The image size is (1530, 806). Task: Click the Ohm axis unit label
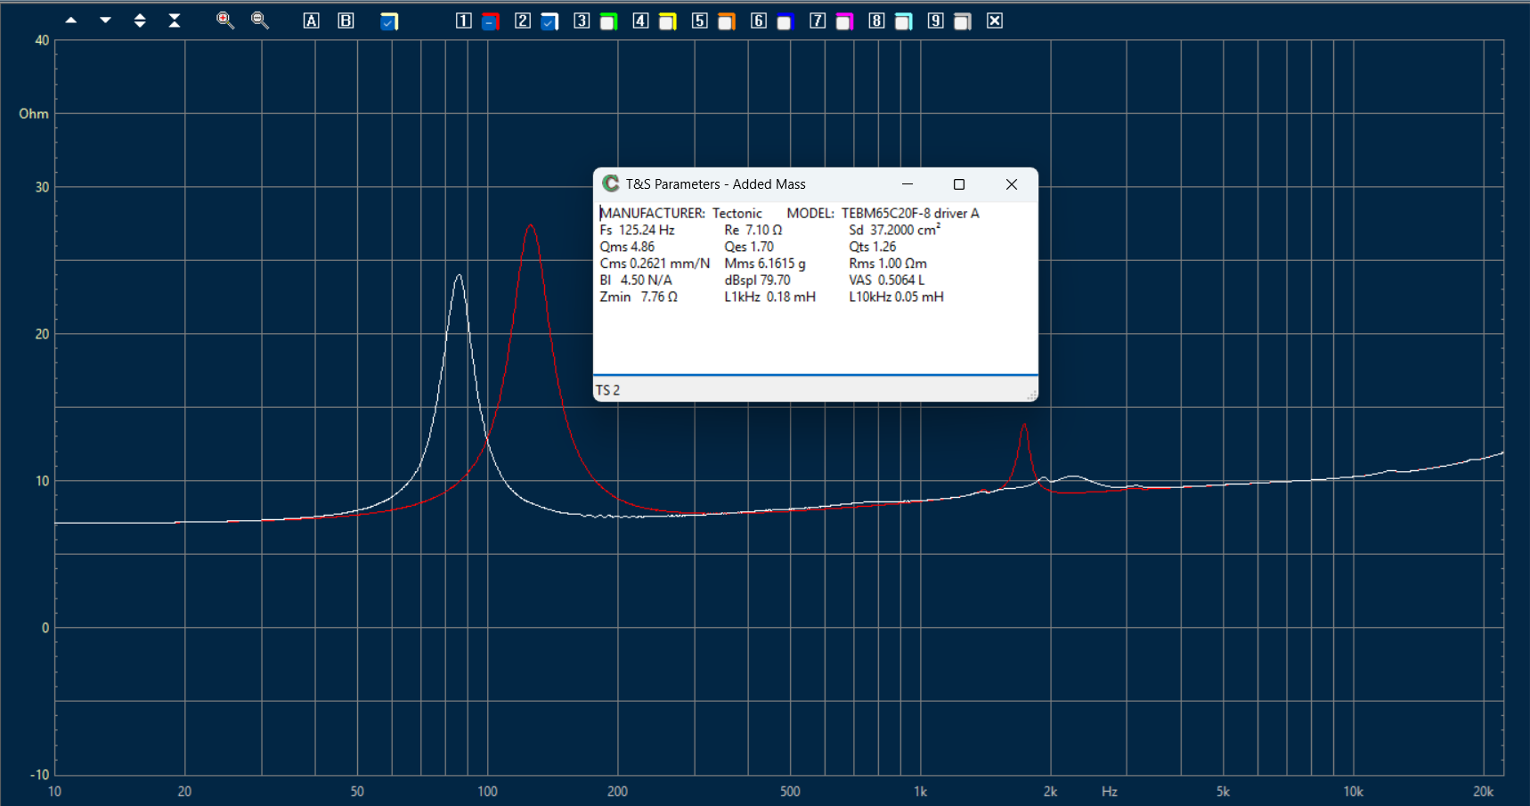(34, 114)
